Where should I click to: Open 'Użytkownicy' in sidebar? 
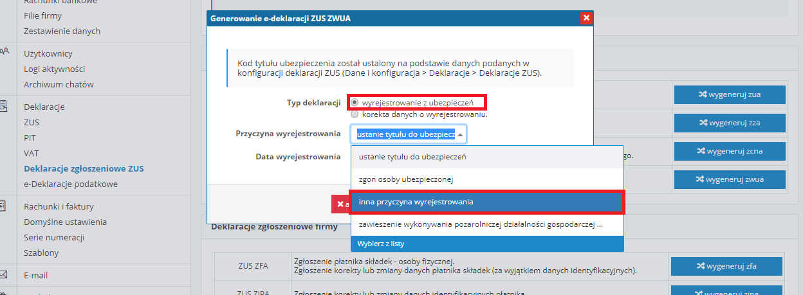click(x=48, y=53)
